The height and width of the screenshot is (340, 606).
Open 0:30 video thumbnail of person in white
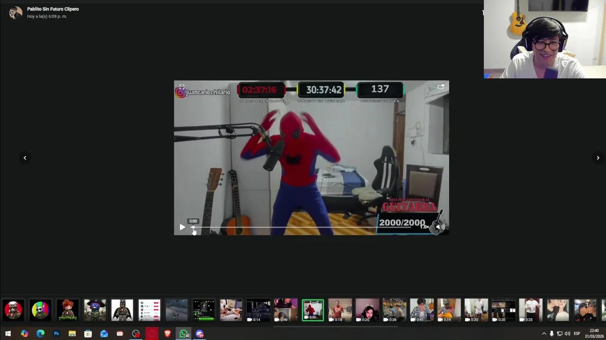tap(476, 310)
